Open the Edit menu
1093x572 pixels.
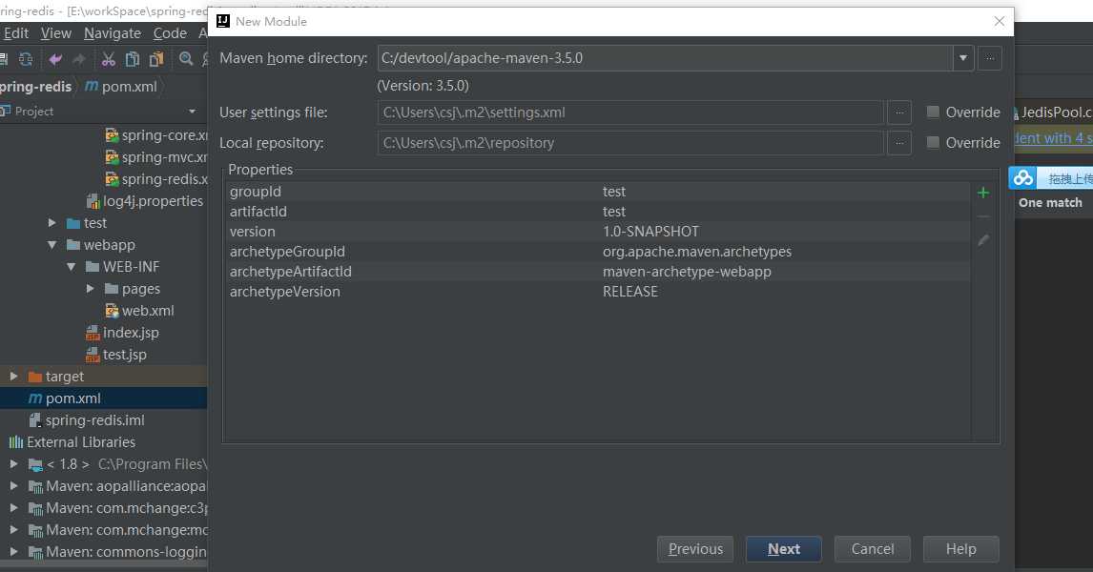tap(15, 33)
